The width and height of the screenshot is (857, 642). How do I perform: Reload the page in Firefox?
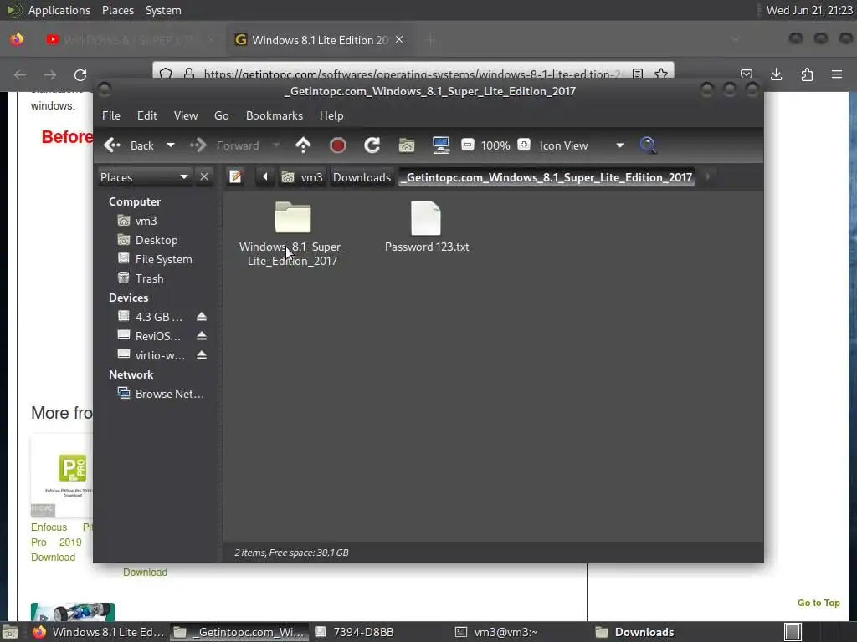(80, 74)
